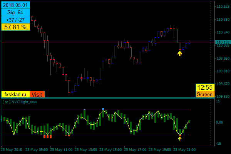Viewport: 231px width, 154px height.
Task: Click the blue signal marker near 13:00
Action: coord(84,110)
